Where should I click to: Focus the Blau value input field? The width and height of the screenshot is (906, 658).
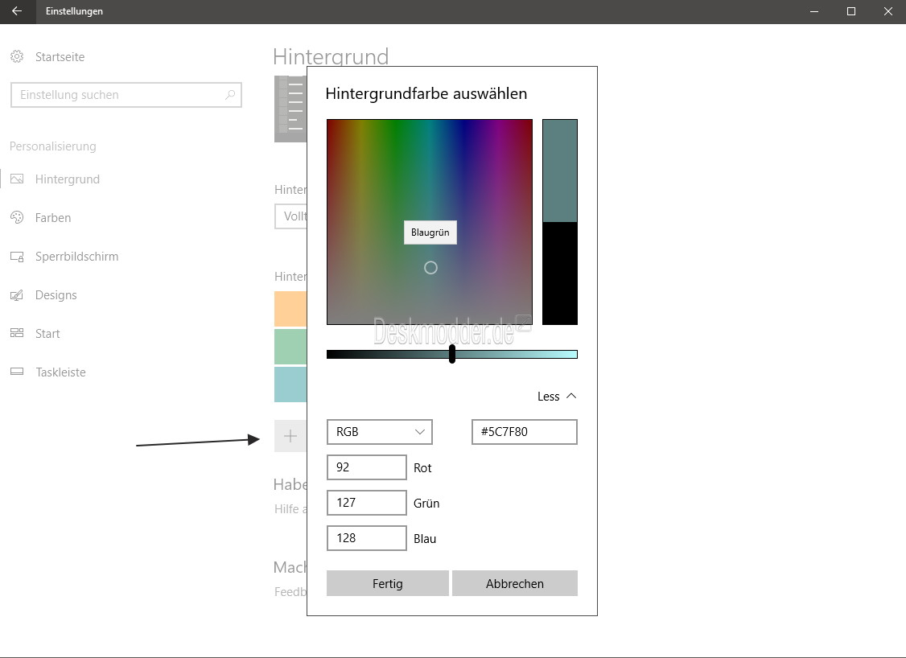pyautogui.click(x=367, y=538)
